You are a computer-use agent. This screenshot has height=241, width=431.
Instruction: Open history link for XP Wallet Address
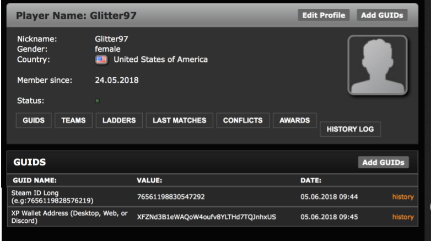click(x=403, y=217)
